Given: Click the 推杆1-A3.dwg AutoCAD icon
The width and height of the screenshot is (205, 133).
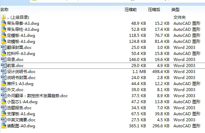Looking at the screenshot, I should pos(4,83).
